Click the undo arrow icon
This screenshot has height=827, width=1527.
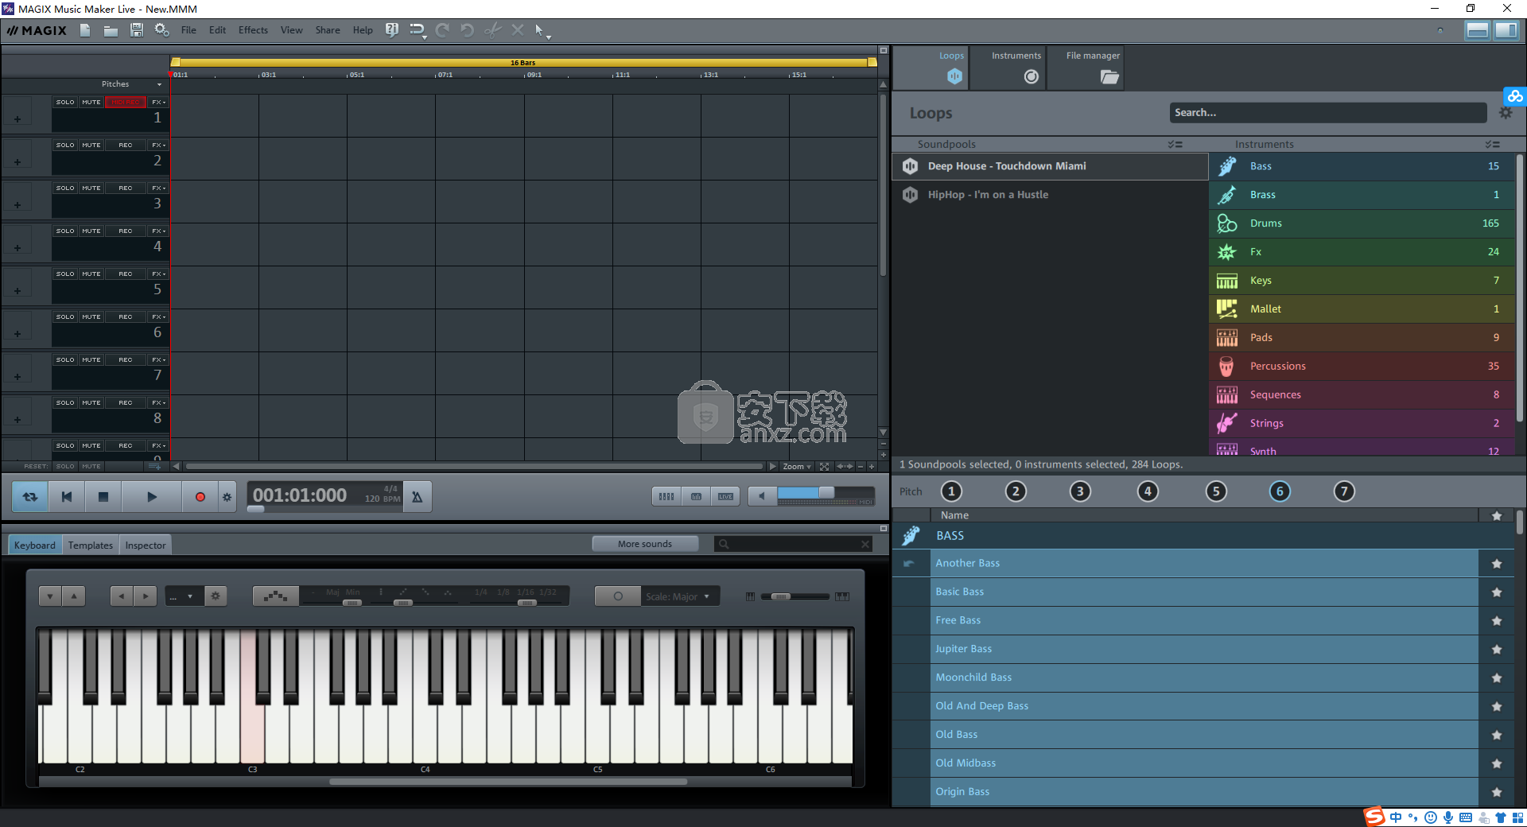click(x=467, y=30)
